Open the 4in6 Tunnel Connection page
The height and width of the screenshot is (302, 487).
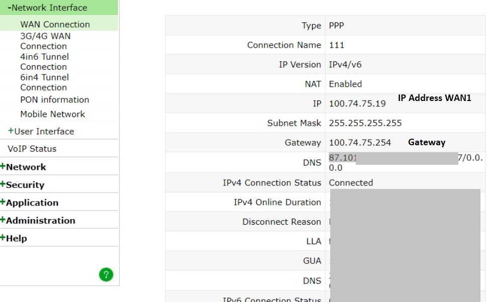[44, 61]
